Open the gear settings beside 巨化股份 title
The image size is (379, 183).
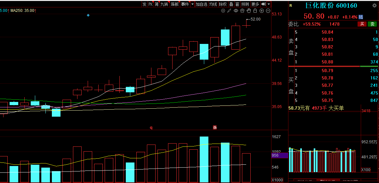click(374, 6)
